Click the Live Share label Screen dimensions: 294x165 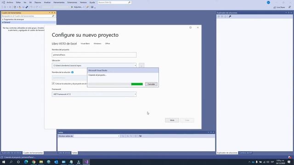pyautogui.click(x=281, y=7)
